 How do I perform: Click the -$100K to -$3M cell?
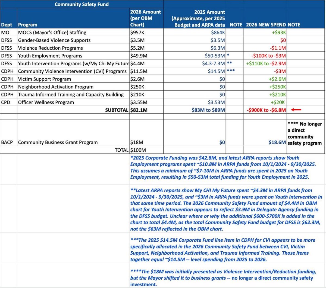265,56
